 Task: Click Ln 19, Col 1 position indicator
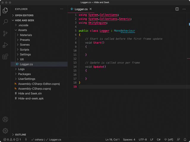[113, 140]
